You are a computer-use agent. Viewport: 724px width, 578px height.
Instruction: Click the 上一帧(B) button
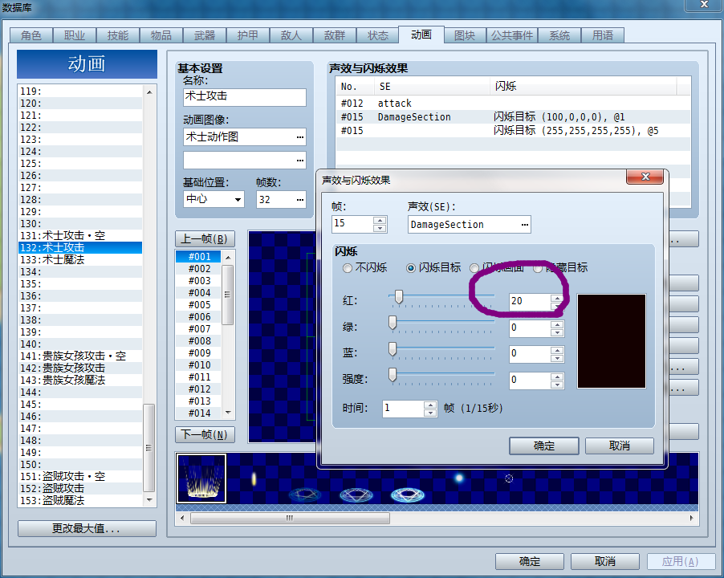pyautogui.click(x=205, y=238)
